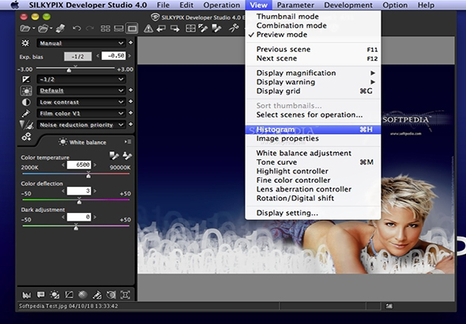Toggle the auto exposure bias button
This screenshot has height=324, width=466.
(77, 57)
